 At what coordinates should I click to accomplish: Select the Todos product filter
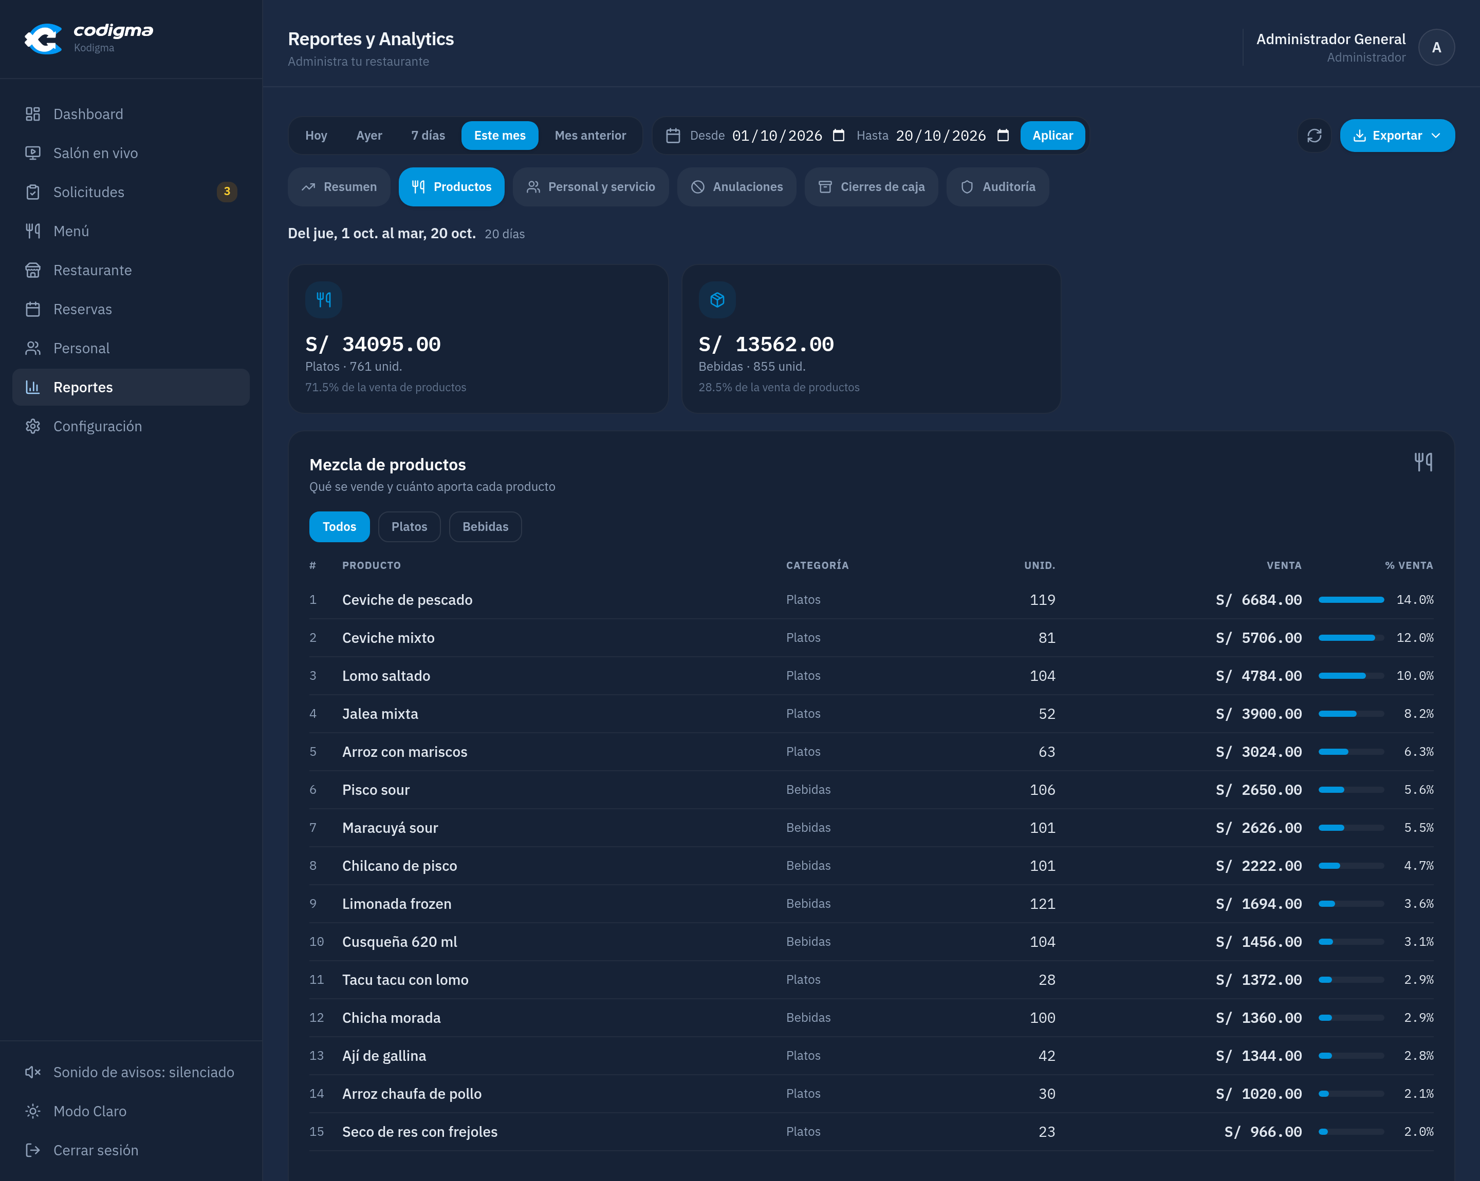339,527
